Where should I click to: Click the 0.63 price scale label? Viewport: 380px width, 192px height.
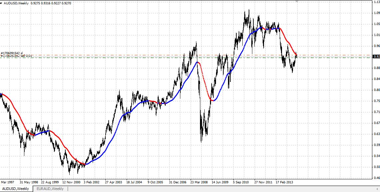(x=377, y=134)
